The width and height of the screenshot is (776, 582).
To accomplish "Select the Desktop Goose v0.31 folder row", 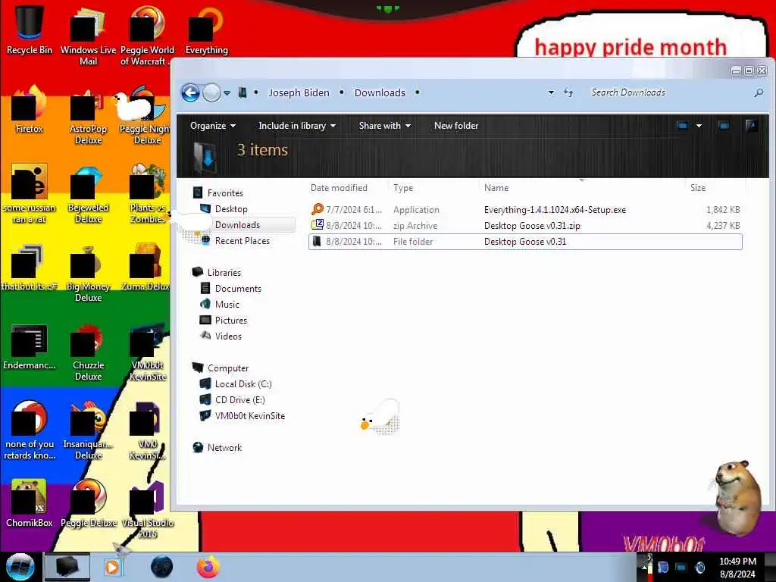I will point(525,242).
